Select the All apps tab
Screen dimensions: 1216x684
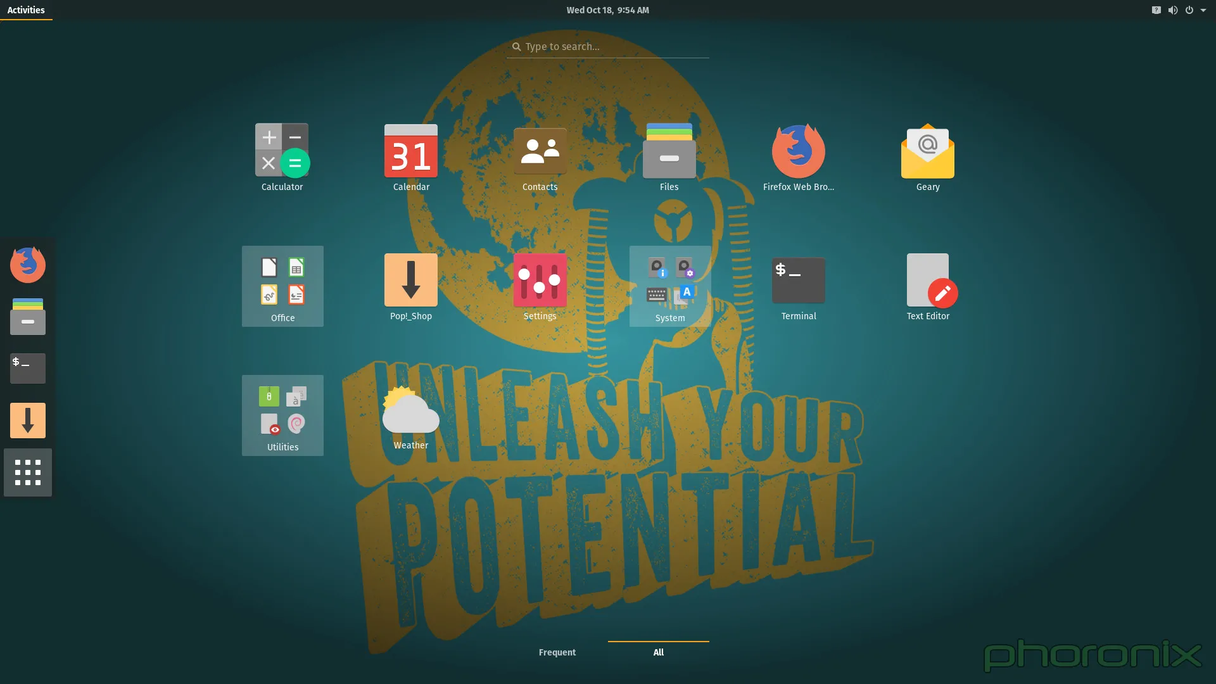659,652
